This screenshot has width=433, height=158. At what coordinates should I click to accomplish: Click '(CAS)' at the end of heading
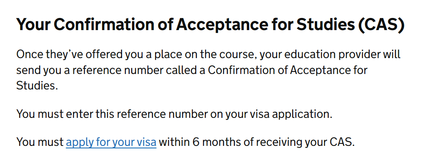[381, 25]
